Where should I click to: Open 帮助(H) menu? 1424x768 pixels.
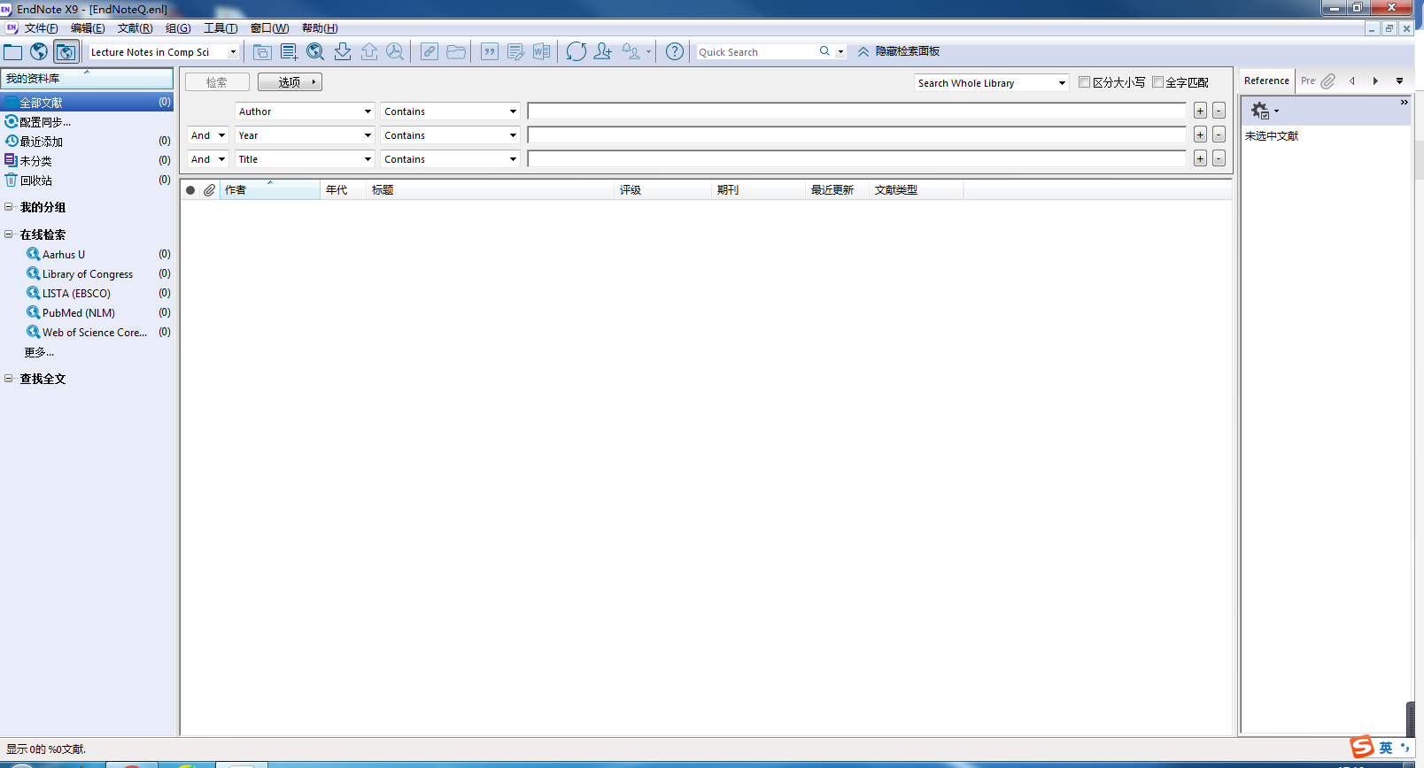coord(320,28)
